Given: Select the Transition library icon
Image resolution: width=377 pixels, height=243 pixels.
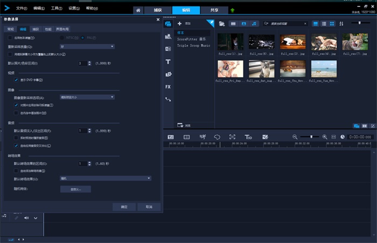Looking at the screenshot, I should click(168, 49).
